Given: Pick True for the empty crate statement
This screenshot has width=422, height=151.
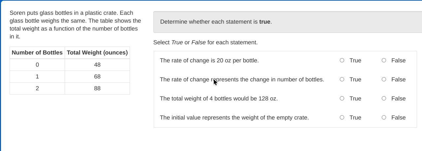Looking at the screenshot, I should [342, 118].
